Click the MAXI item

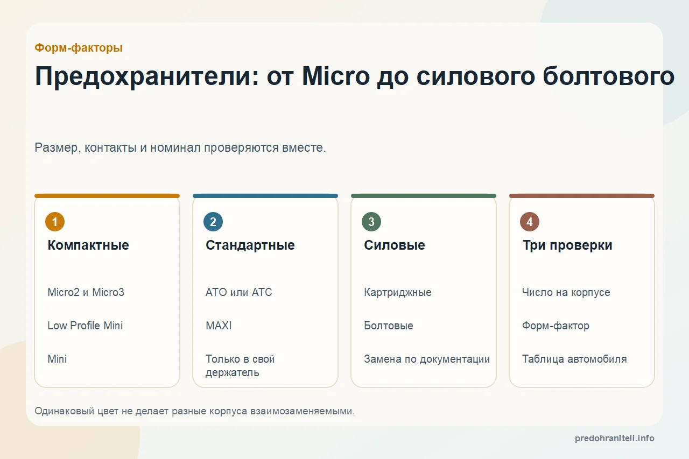(x=219, y=326)
